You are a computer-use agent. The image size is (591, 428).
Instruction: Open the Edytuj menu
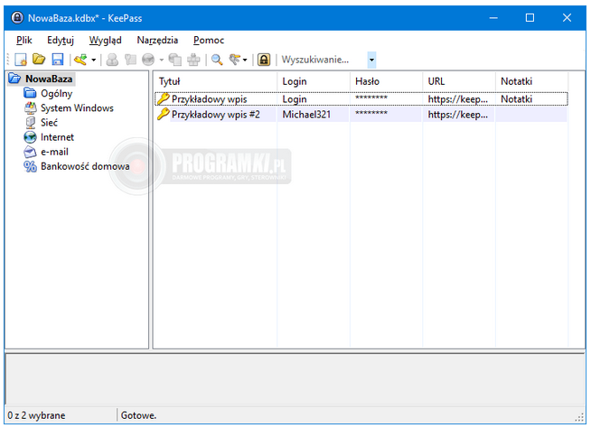tap(61, 40)
